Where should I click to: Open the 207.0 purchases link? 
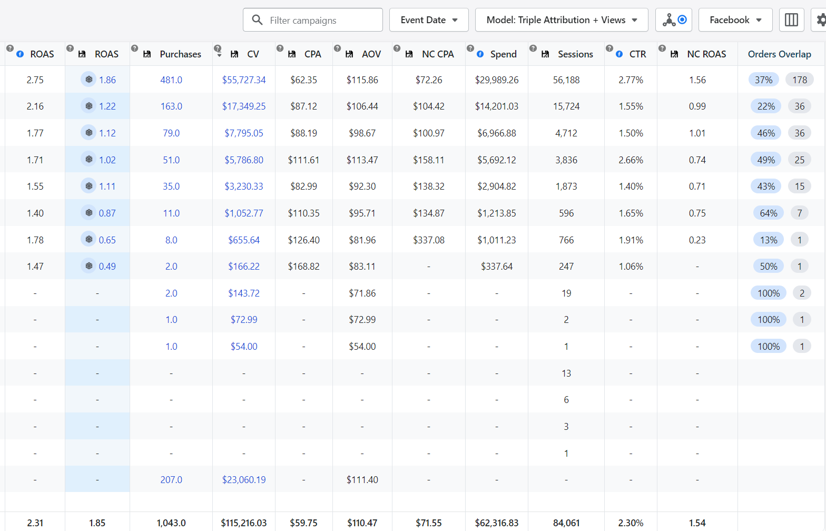click(x=171, y=480)
